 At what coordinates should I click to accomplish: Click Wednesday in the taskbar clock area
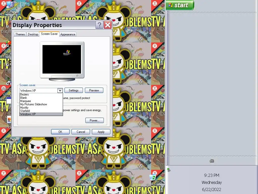(212, 182)
